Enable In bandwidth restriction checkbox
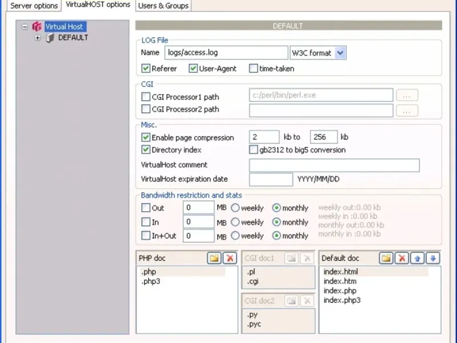The height and width of the screenshot is (343, 457). click(146, 222)
